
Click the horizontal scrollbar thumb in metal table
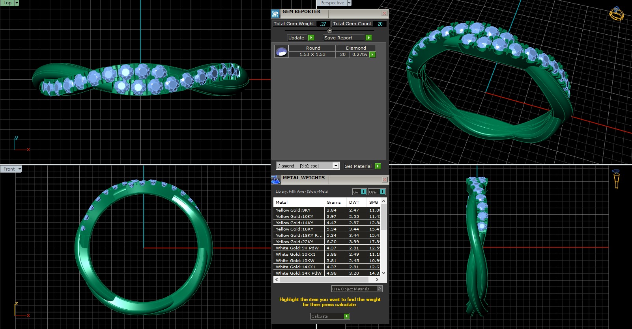coord(324,279)
